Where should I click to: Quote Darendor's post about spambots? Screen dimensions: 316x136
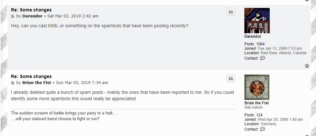[x=230, y=12]
